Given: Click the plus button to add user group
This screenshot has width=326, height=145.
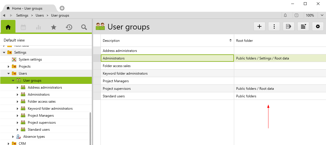Looking at the screenshot, I should [x=259, y=26].
